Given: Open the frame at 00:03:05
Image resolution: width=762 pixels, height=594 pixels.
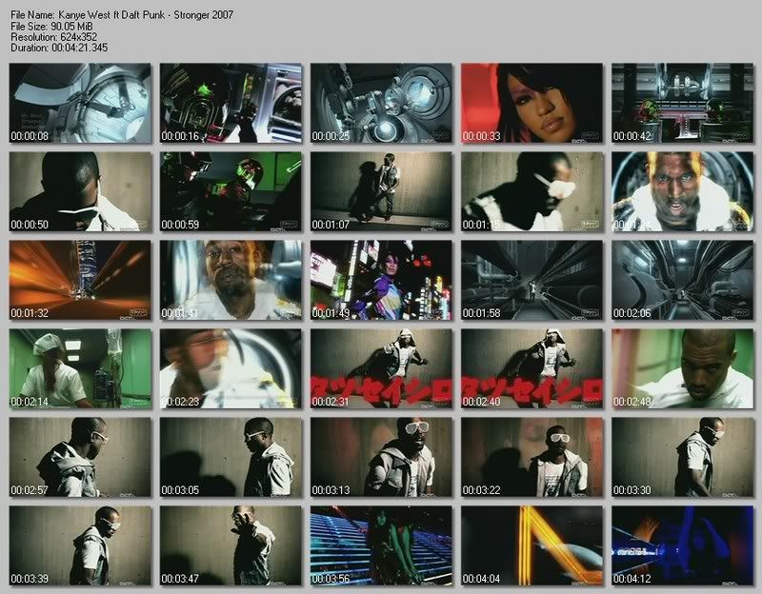Looking at the screenshot, I should [x=231, y=457].
